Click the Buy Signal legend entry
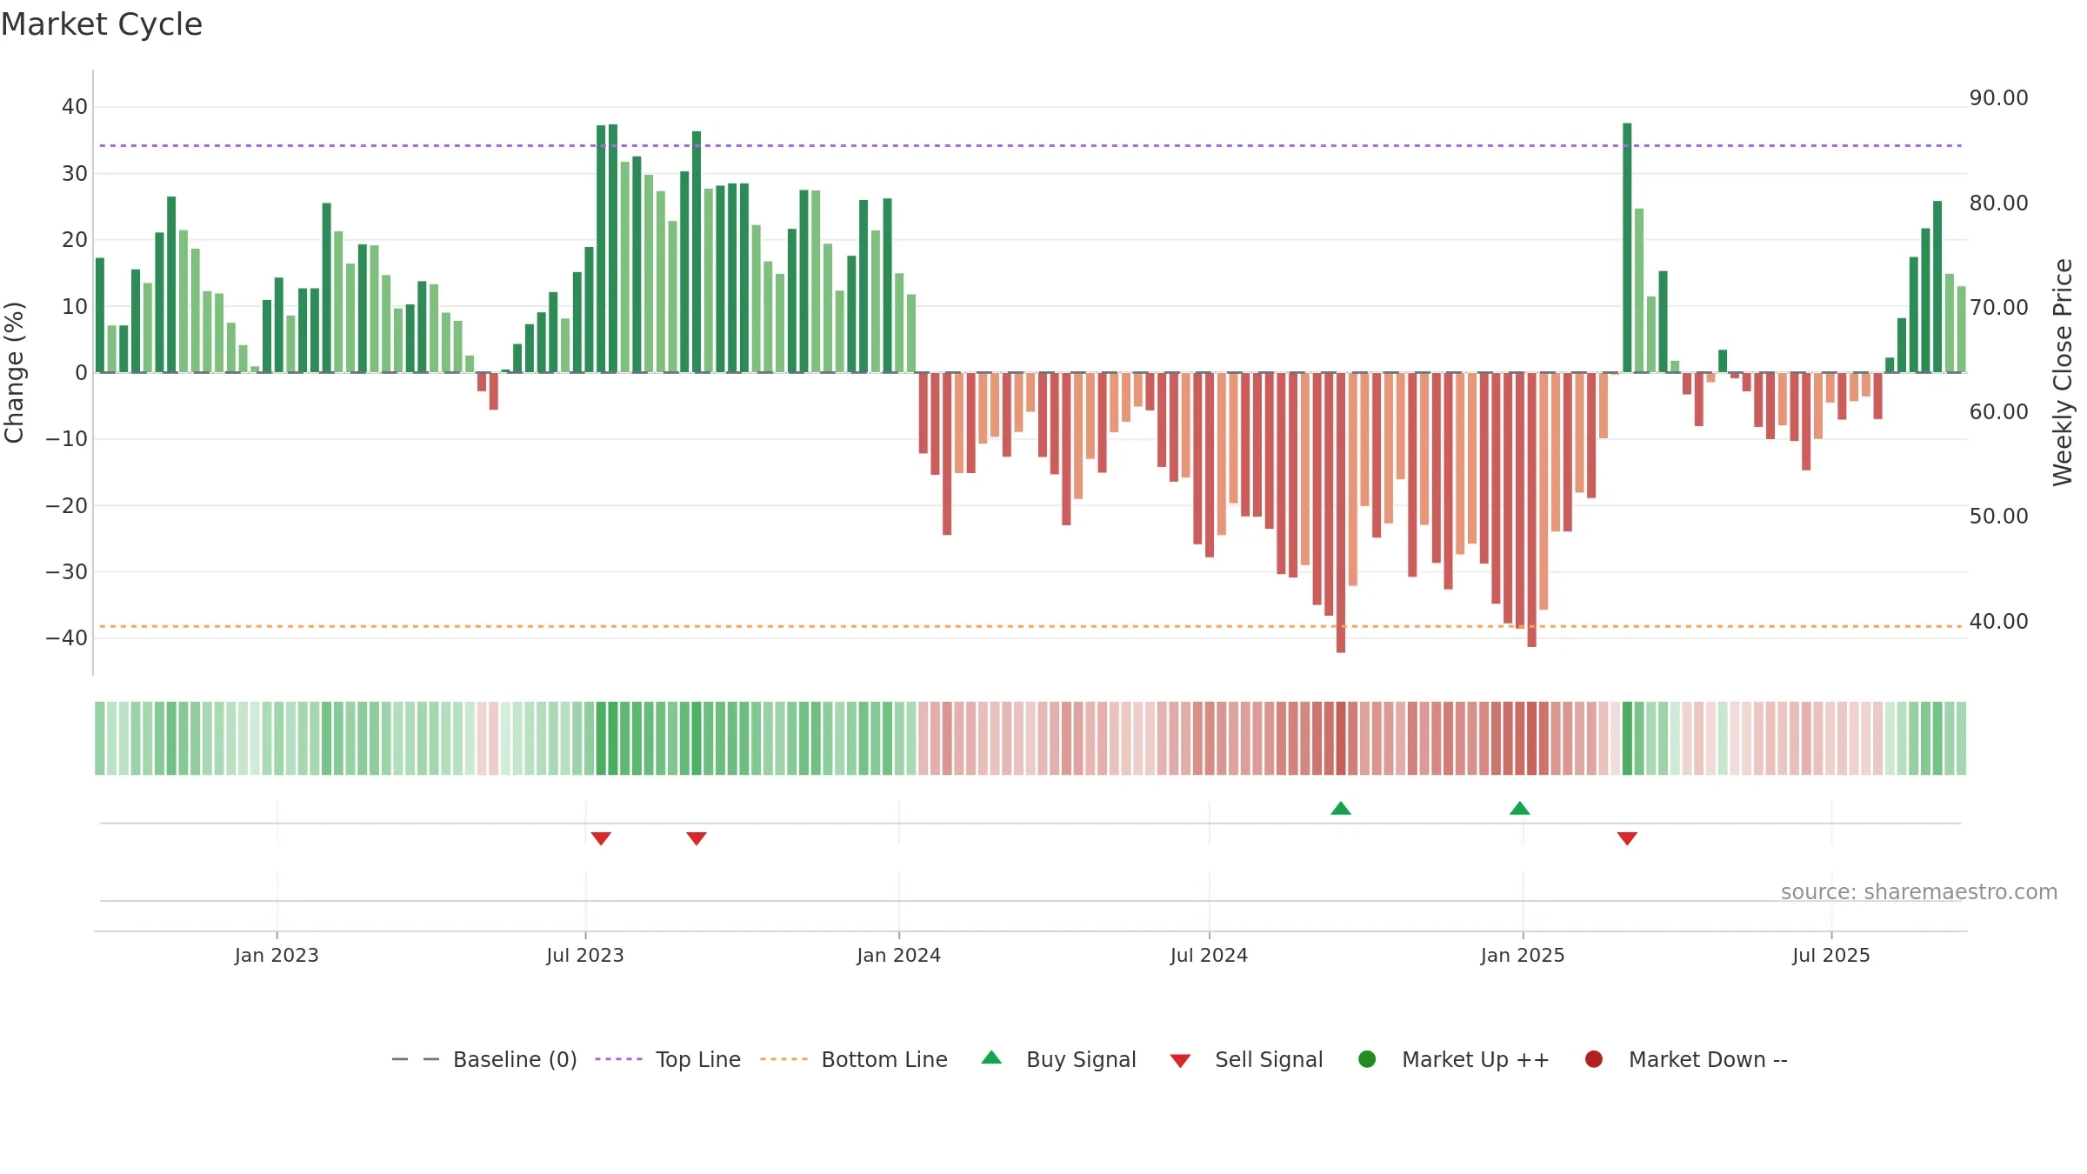The image size is (2087, 1174). 1058,1059
